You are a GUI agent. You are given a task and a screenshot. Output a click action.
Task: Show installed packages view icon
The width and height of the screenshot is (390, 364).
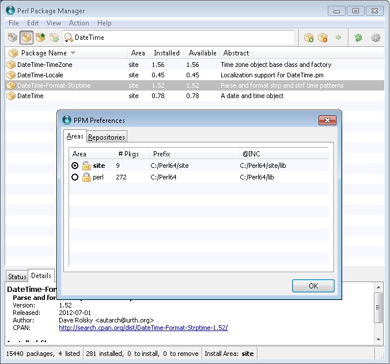pyautogui.click(x=26, y=37)
